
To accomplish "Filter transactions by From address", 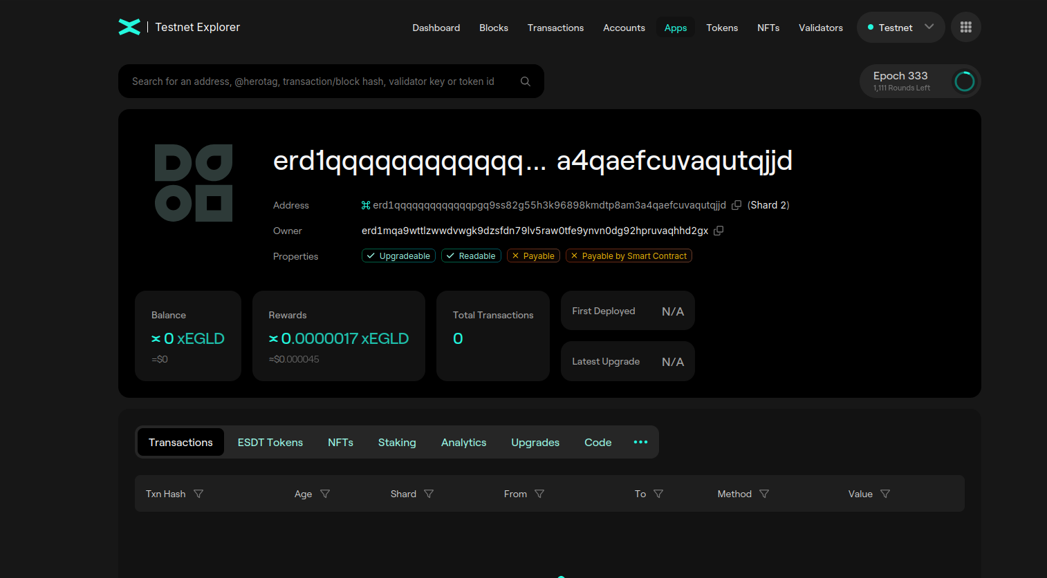I will click(539, 494).
